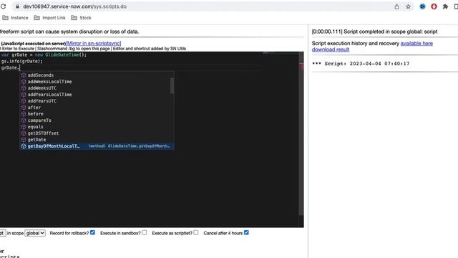Open the Stock bookmarks folder
Image resolution: width=458 pixels, height=258 pixels.
[81, 18]
